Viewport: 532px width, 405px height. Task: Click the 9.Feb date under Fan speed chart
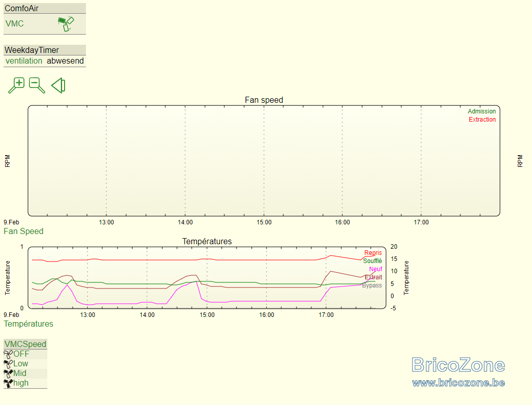pyautogui.click(x=11, y=222)
